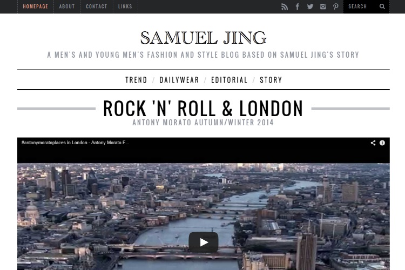Select the Editorial category
The width and height of the screenshot is (405, 270).
coord(230,80)
